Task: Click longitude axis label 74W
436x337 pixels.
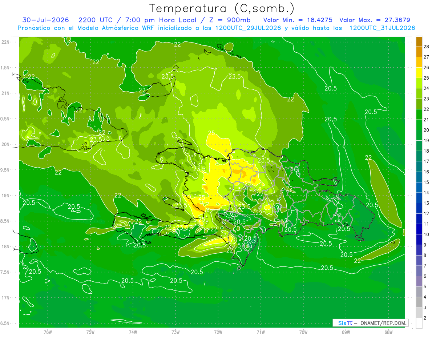Action: tap(133, 332)
